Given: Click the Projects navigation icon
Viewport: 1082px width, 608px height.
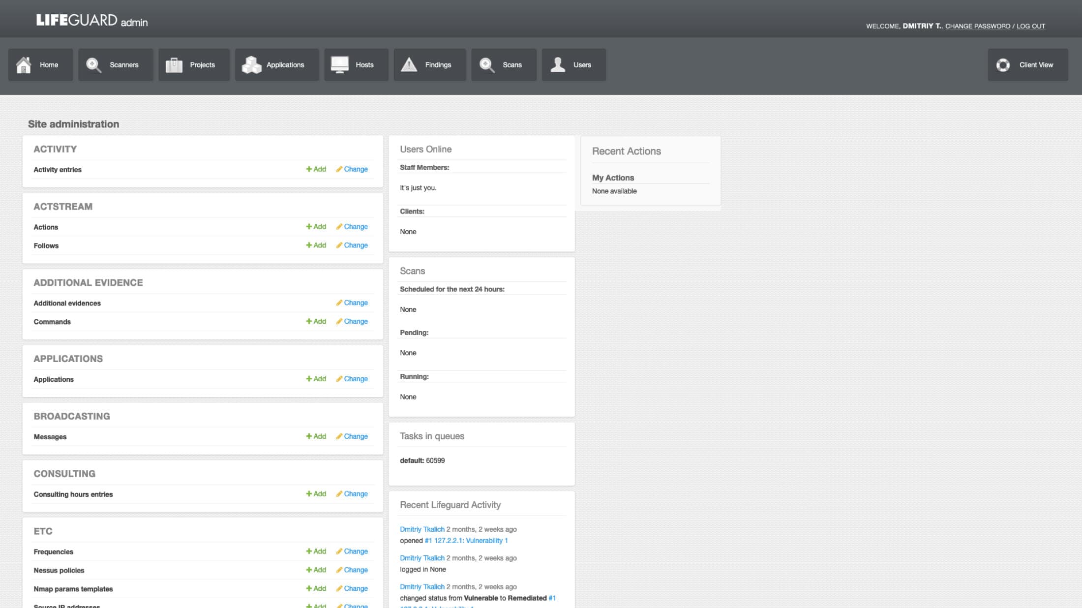Looking at the screenshot, I should [x=173, y=64].
